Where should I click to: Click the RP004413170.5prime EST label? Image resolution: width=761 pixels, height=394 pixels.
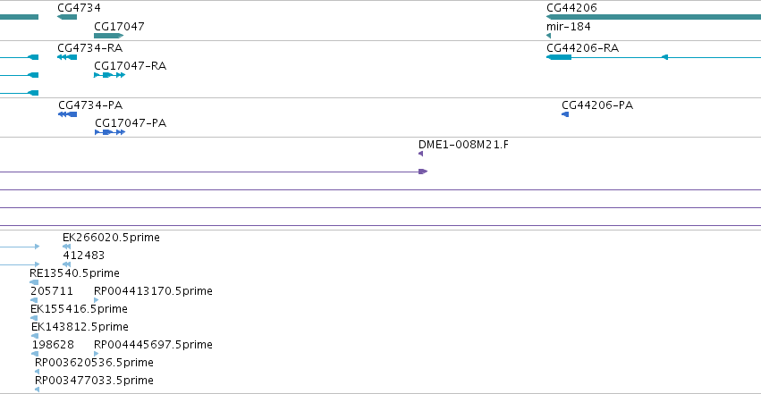(x=153, y=291)
